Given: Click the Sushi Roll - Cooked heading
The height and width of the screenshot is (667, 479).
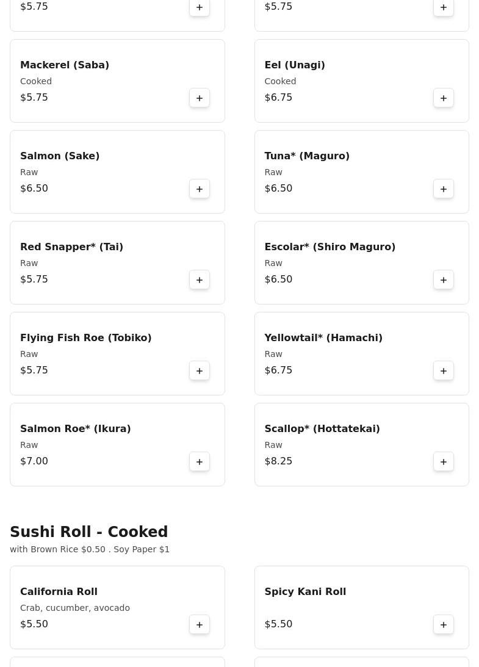Looking at the screenshot, I should pos(88,532).
